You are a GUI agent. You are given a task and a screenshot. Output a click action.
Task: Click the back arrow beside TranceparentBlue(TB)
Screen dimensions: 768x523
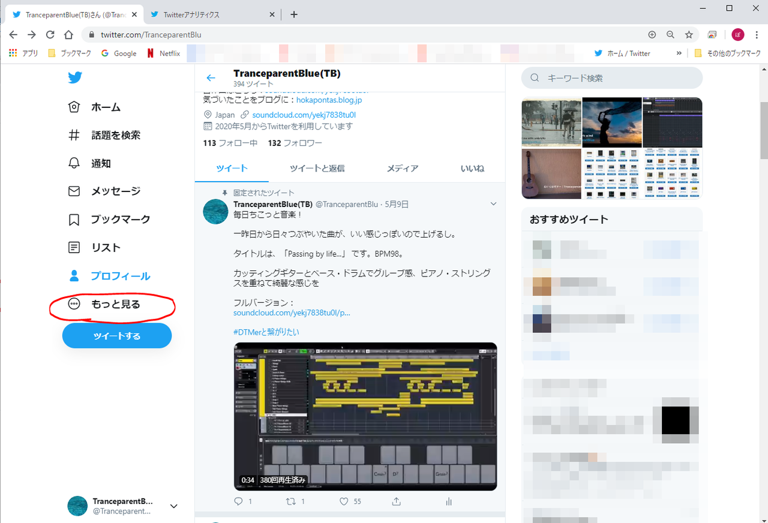pyautogui.click(x=211, y=78)
